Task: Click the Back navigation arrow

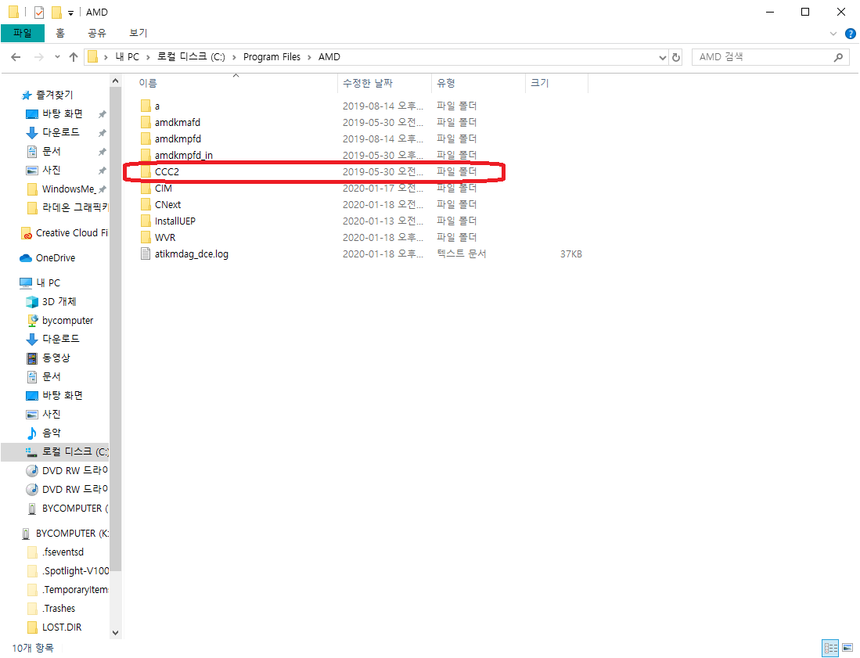Action: click(x=16, y=57)
